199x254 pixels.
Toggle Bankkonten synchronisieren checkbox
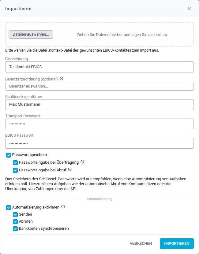[15, 229]
